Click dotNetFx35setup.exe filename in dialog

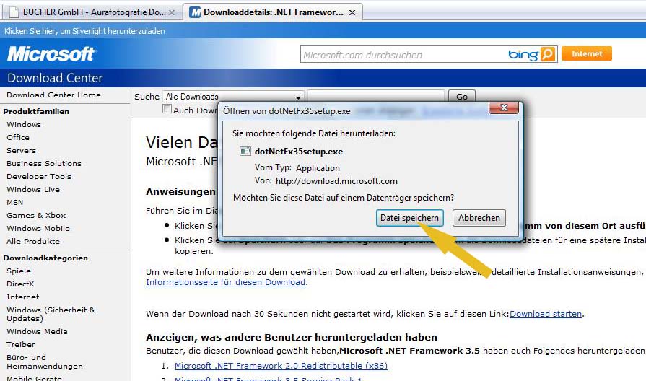299,151
